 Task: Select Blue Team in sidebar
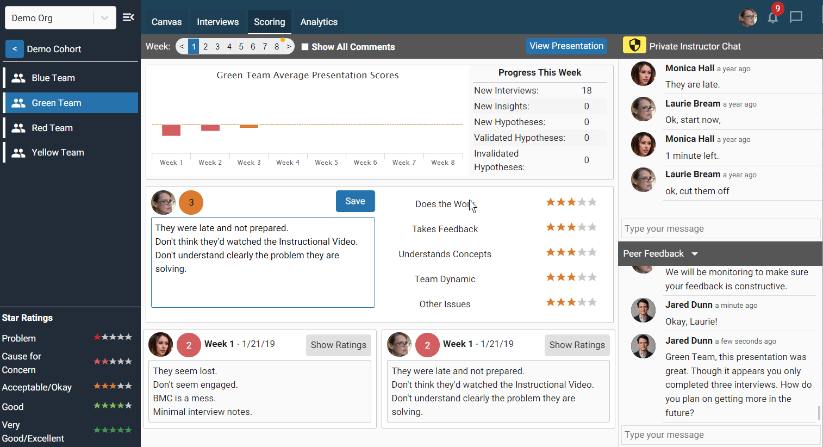click(71, 78)
